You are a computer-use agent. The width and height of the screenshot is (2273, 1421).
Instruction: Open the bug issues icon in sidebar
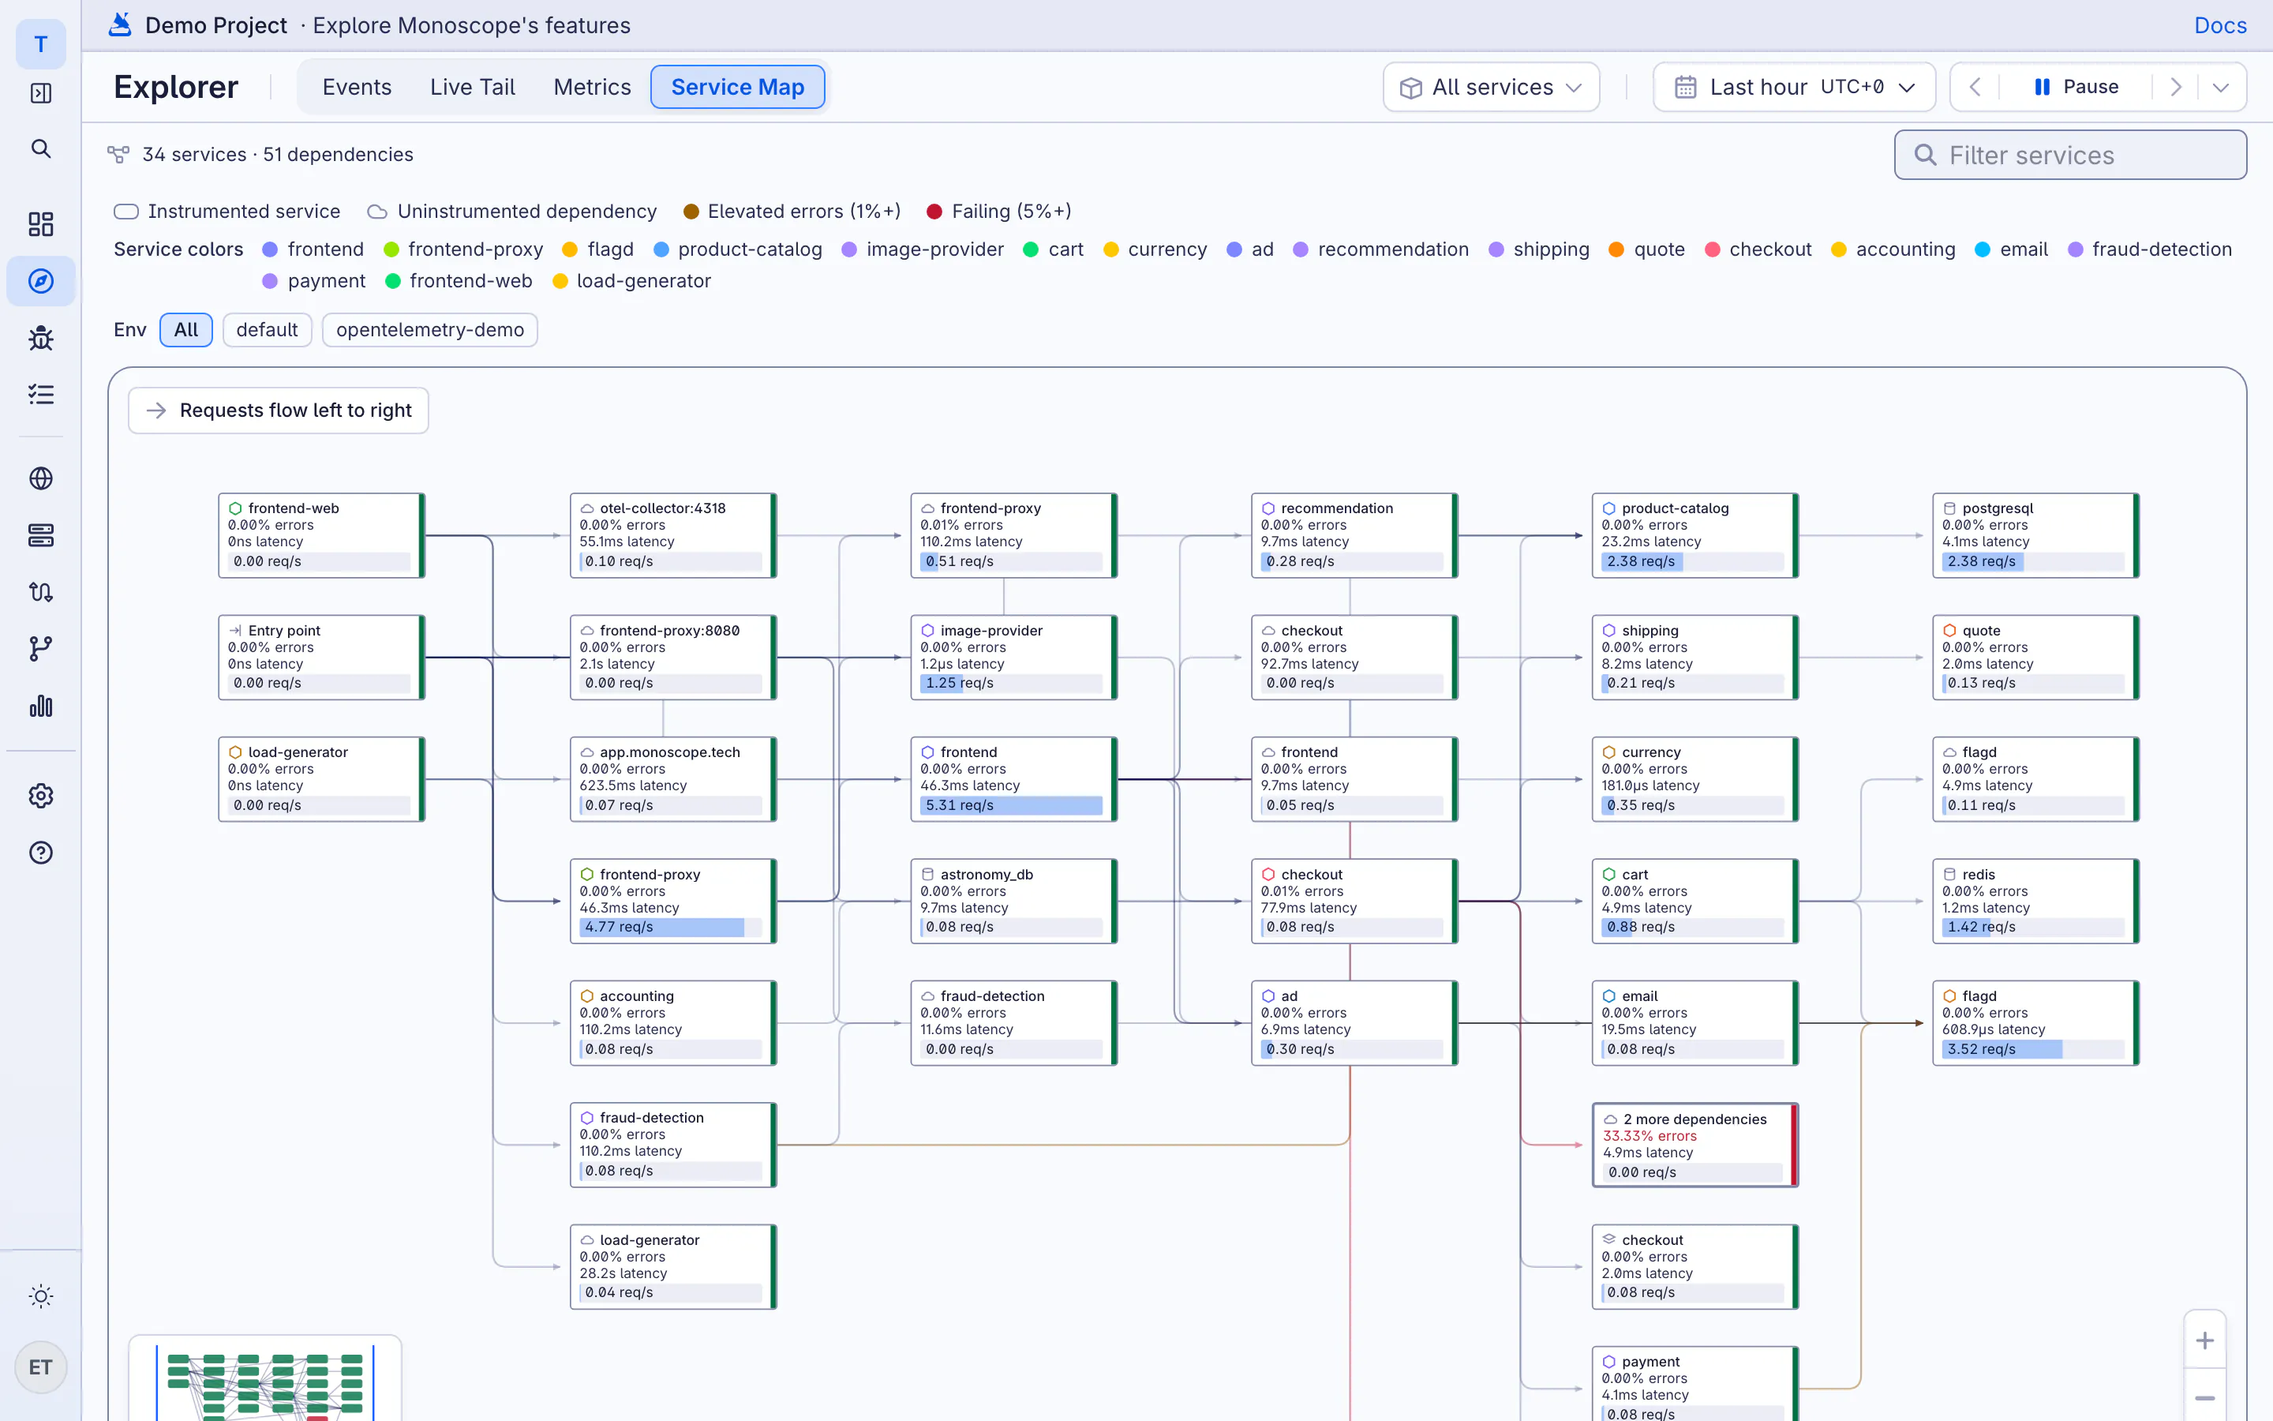[40, 339]
